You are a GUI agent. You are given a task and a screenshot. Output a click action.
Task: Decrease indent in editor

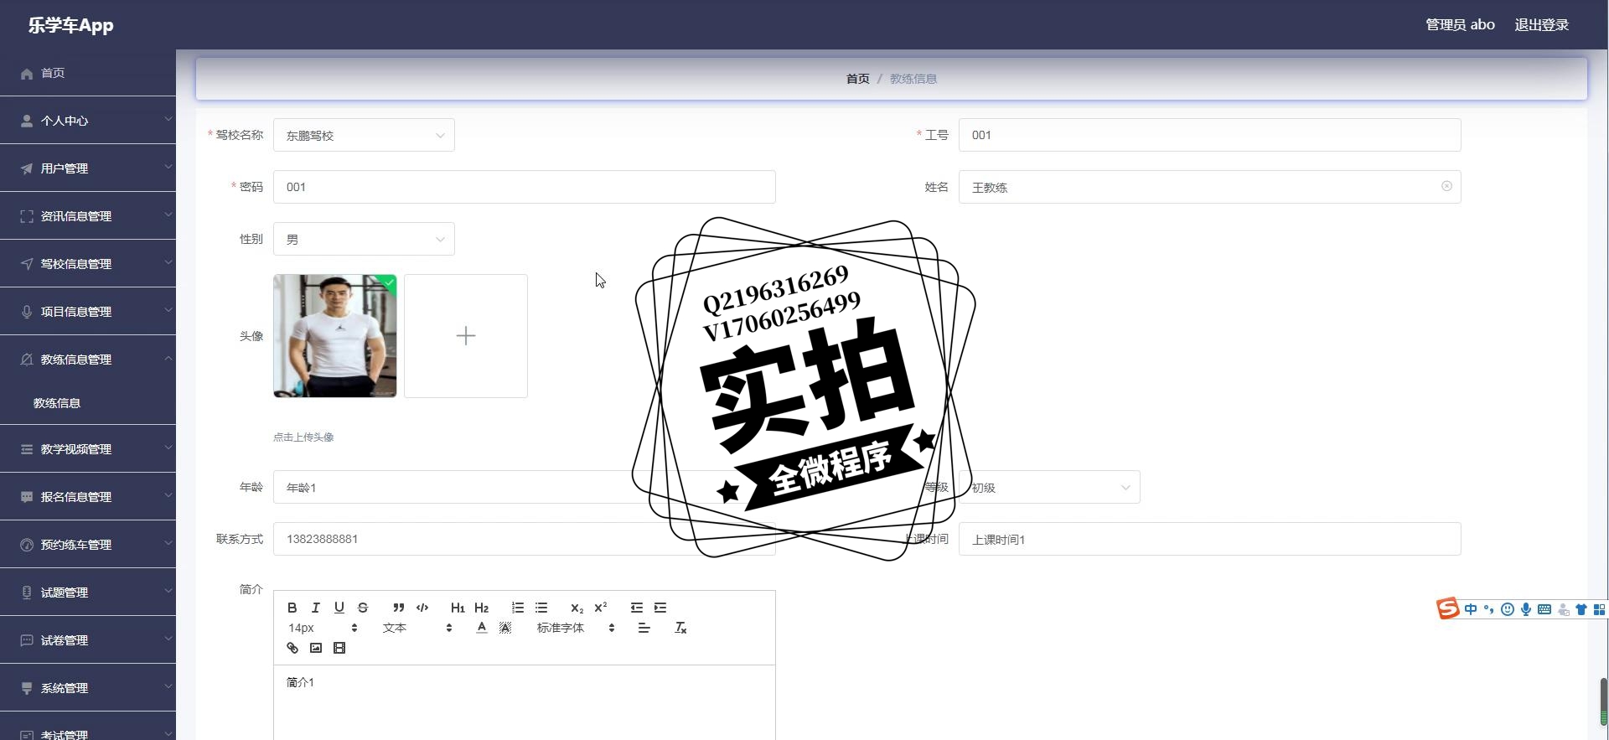[x=637, y=608]
